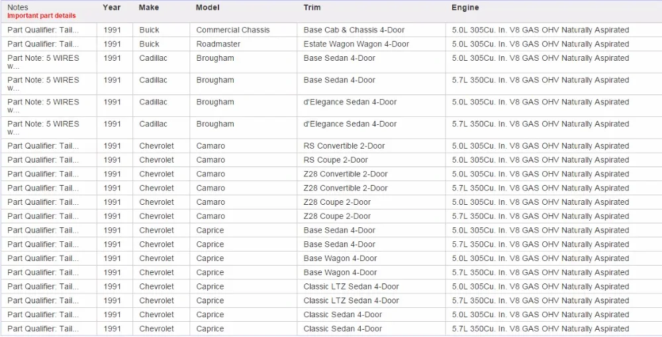Select 'Estate Wagon Wagon 4-Door' trim cell
The image size is (662, 337).
(x=356, y=44)
